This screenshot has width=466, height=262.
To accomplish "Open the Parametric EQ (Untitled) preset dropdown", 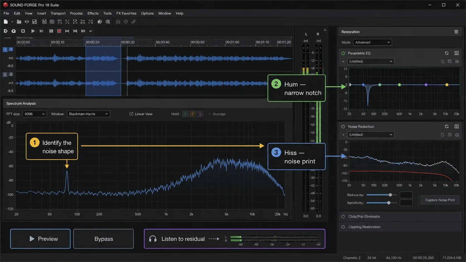I will click(370, 62).
